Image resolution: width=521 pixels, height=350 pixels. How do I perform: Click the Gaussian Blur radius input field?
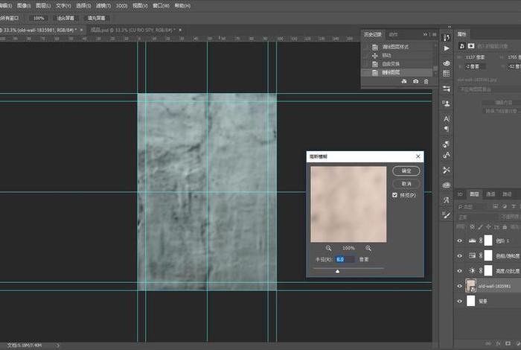pyautogui.click(x=345, y=259)
